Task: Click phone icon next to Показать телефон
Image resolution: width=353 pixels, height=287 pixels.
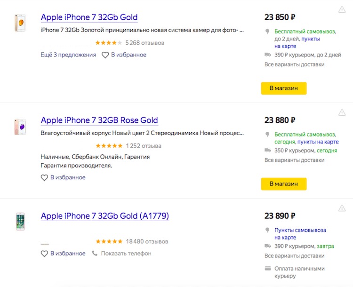Action: (x=95, y=254)
